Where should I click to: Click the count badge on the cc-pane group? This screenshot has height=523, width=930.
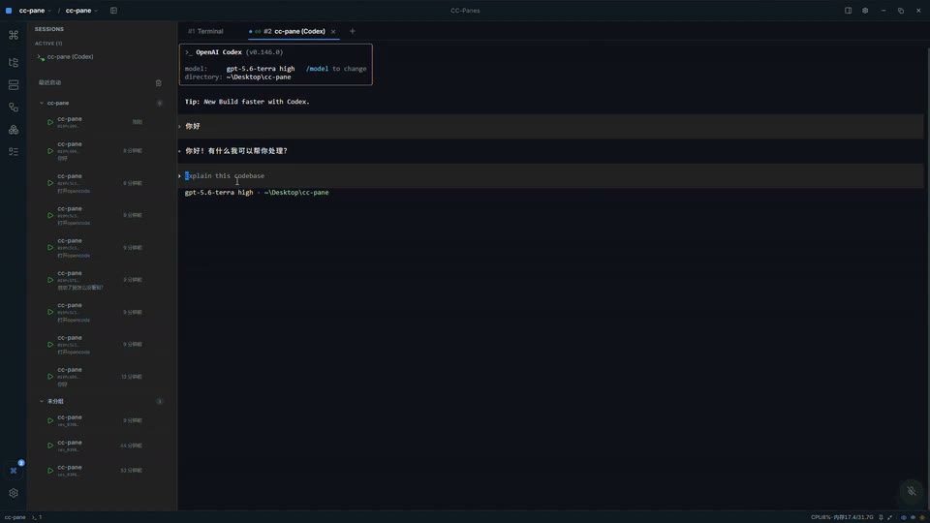coord(160,104)
